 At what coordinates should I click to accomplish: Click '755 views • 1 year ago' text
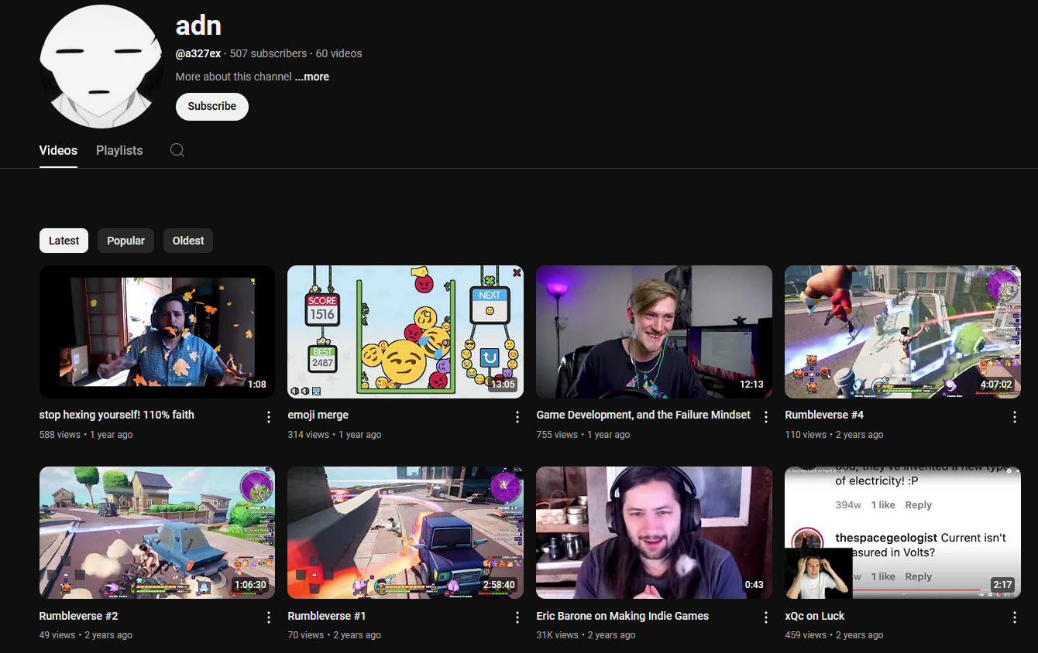point(583,435)
